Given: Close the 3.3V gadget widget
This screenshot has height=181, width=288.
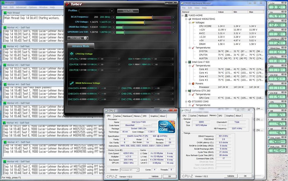Looking at the screenshot, I should [x=286, y=3].
